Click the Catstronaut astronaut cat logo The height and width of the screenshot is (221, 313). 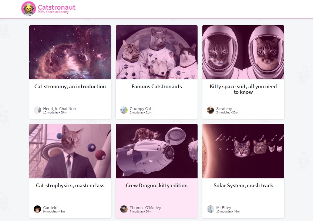point(28,9)
